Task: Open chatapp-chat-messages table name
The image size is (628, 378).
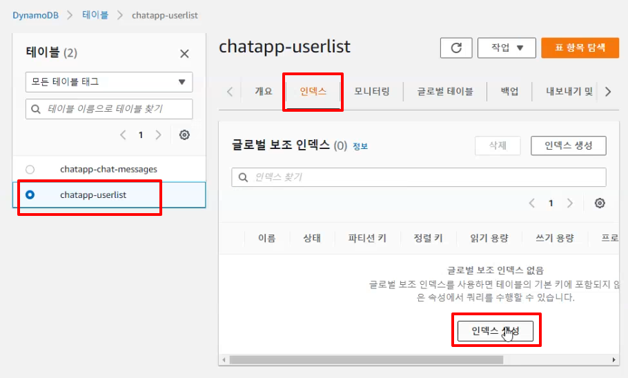Action: coord(108,170)
